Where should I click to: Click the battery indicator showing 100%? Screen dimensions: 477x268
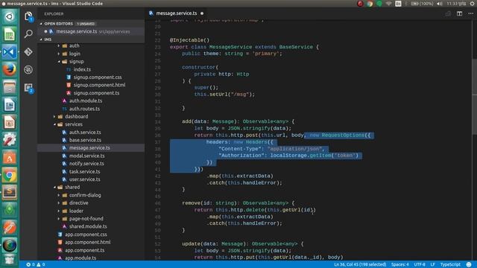(422, 4)
